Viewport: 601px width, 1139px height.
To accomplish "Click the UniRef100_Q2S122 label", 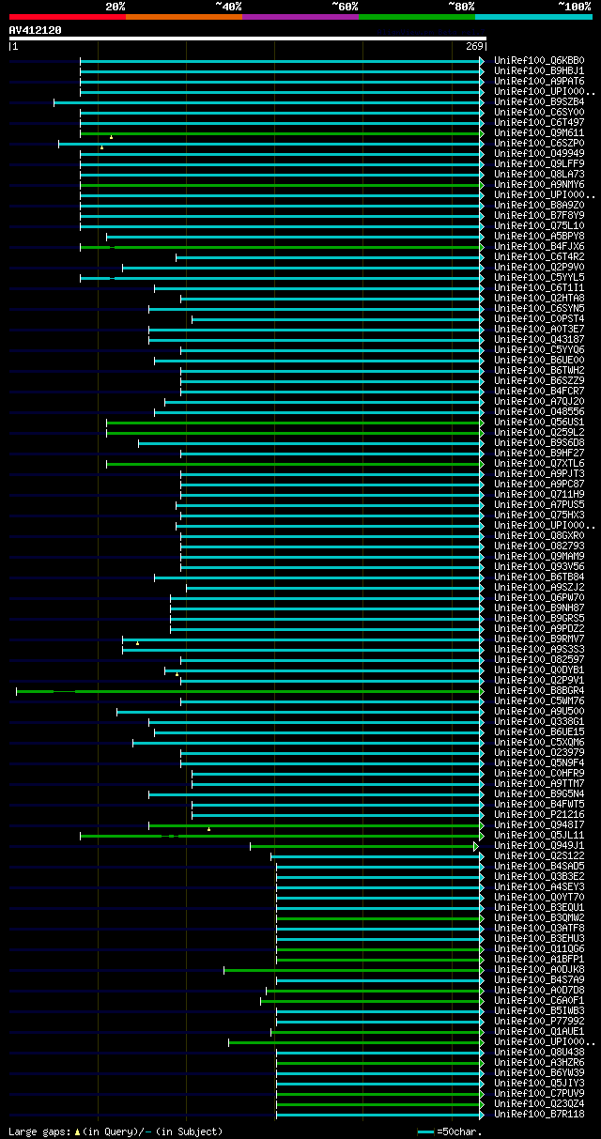I will (x=539, y=855).
